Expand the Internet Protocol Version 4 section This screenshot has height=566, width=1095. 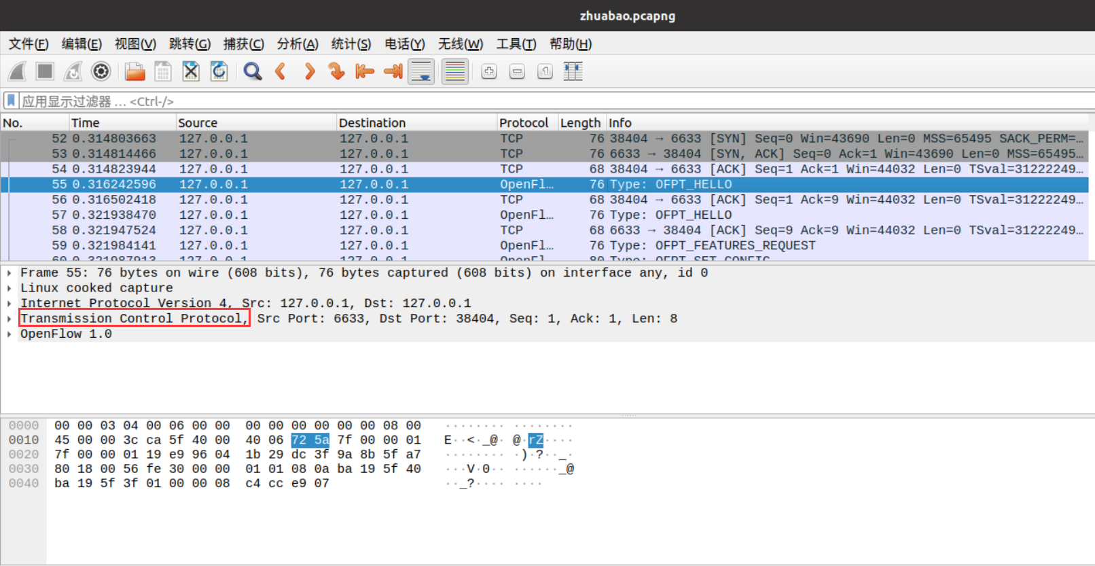coord(10,303)
